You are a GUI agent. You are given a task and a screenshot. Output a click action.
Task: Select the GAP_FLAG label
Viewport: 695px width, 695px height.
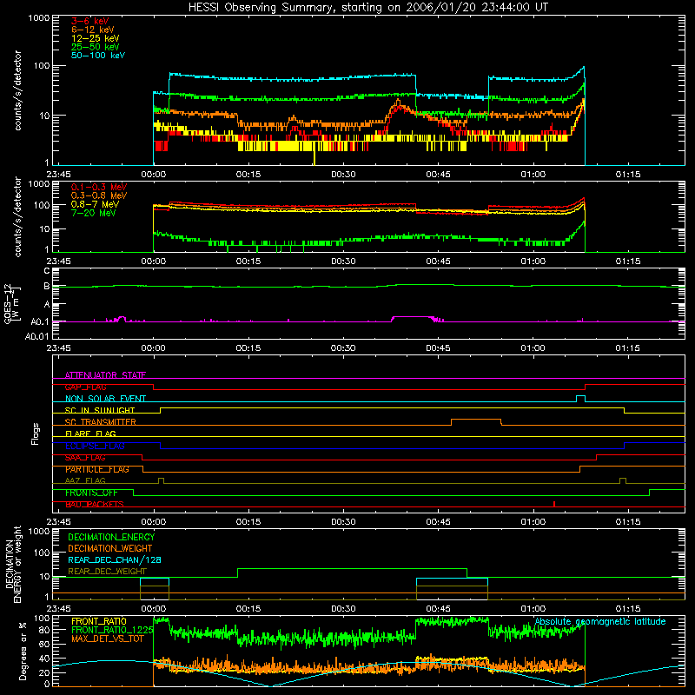(x=85, y=387)
